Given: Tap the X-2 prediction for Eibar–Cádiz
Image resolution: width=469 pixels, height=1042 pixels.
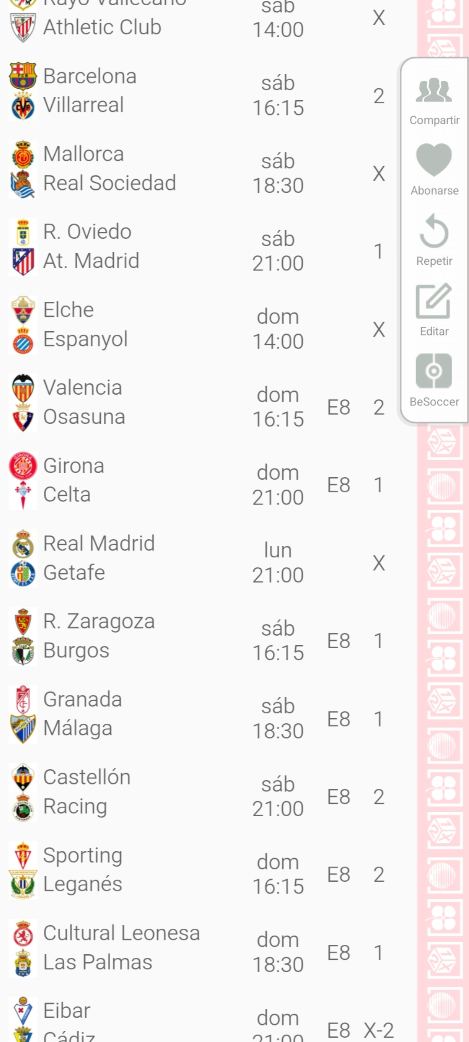Looking at the screenshot, I should (x=379, y=1030).
